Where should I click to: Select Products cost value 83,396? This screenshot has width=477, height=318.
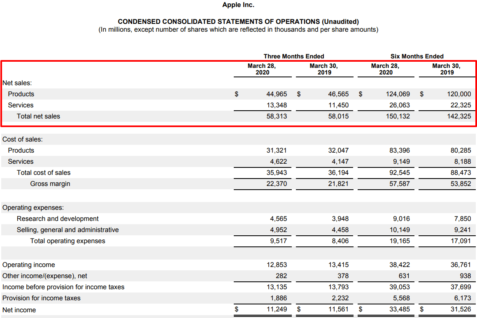coord(400,151)
